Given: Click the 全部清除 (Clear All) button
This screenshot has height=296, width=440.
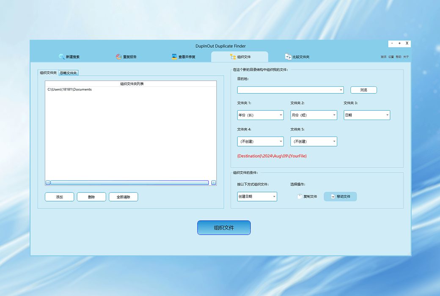Looking at the screenshot, I should coord(124,197).
